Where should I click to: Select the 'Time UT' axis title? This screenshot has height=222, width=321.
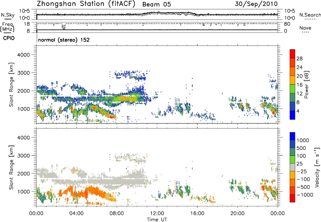point(157,220)
